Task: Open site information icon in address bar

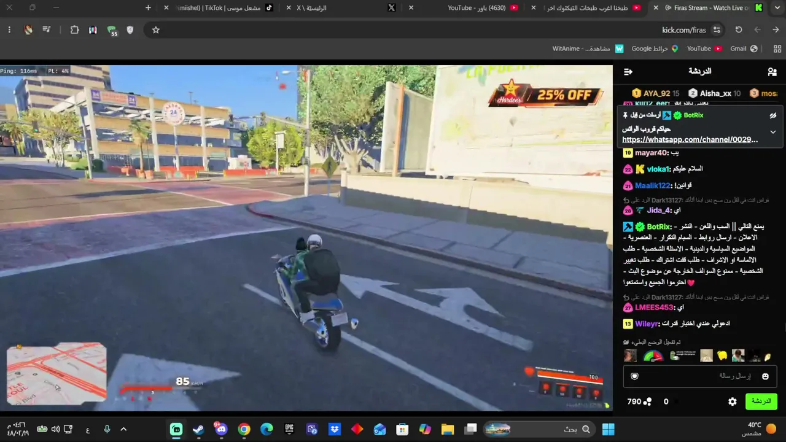Action: click(x=717, y=29)
